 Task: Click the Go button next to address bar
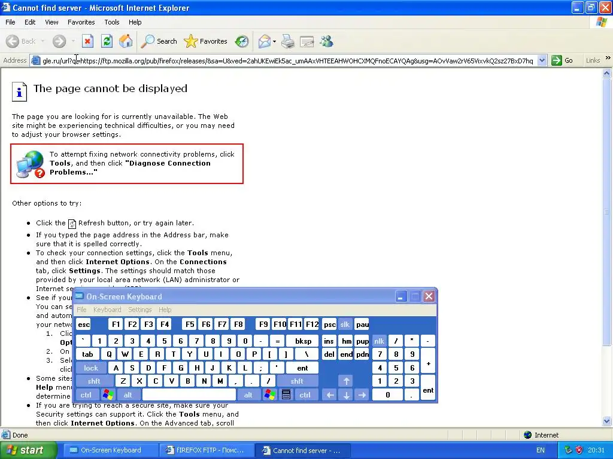point(562,60)
